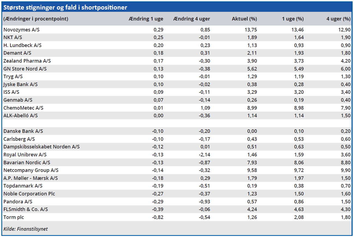Viewport: 354px width, 237px height.
Task: Select the ALK-Abelló A/S row label
Action: pyautogui.click(x=20, y=115)
